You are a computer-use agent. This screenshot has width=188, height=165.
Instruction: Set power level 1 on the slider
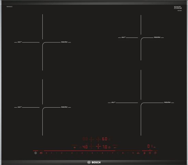52,153
